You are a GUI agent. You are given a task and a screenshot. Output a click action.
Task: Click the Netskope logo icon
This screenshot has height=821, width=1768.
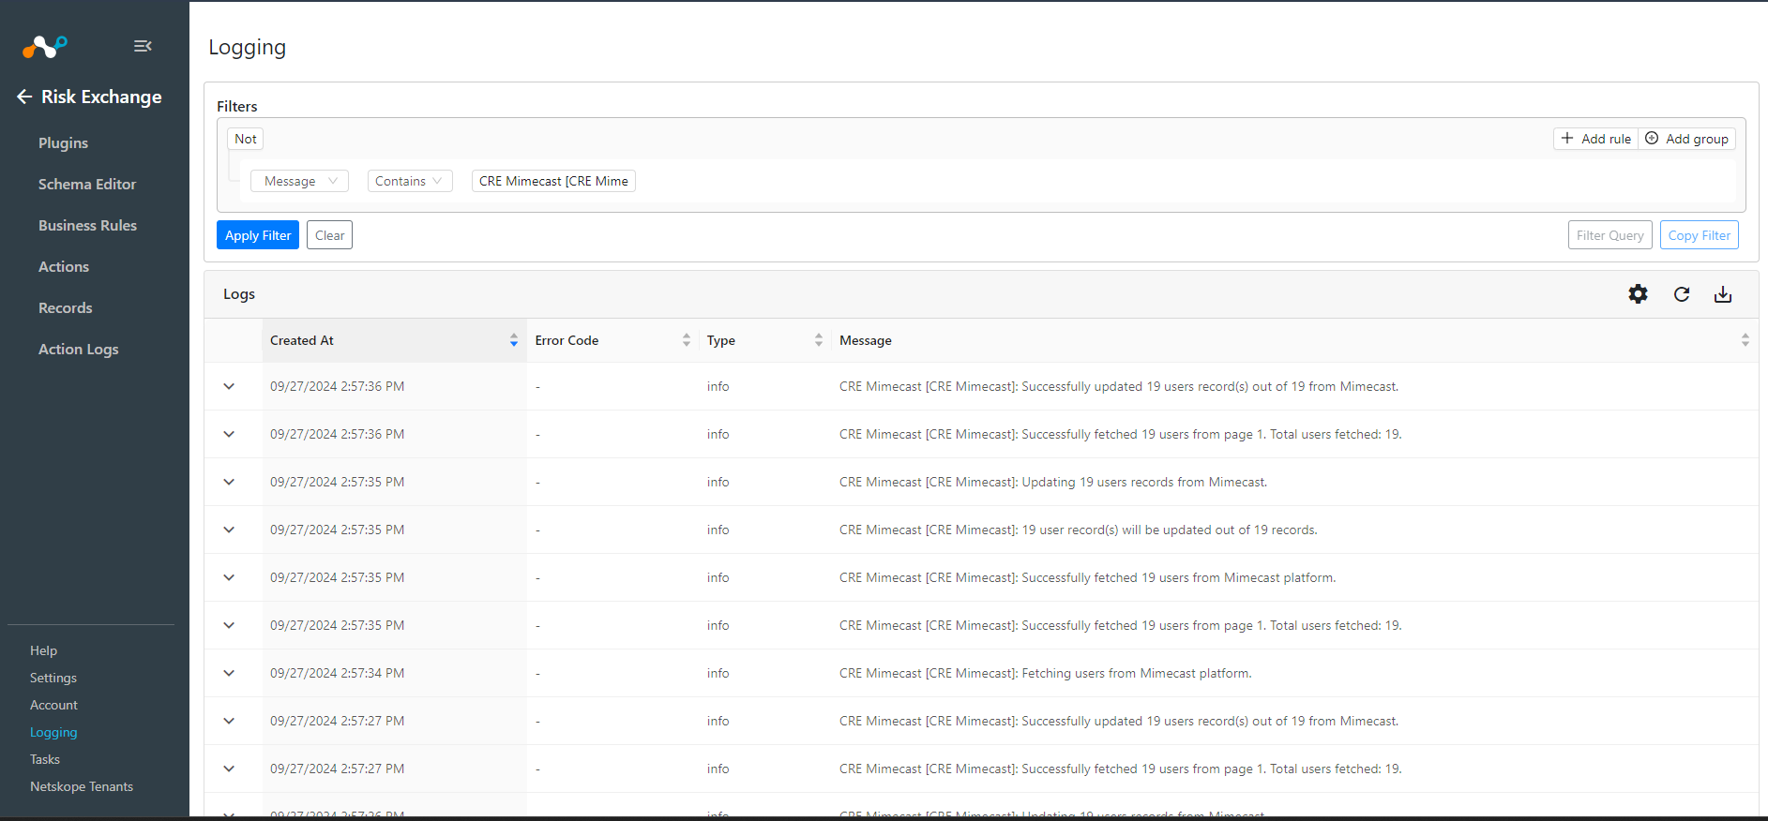point(45,46)
